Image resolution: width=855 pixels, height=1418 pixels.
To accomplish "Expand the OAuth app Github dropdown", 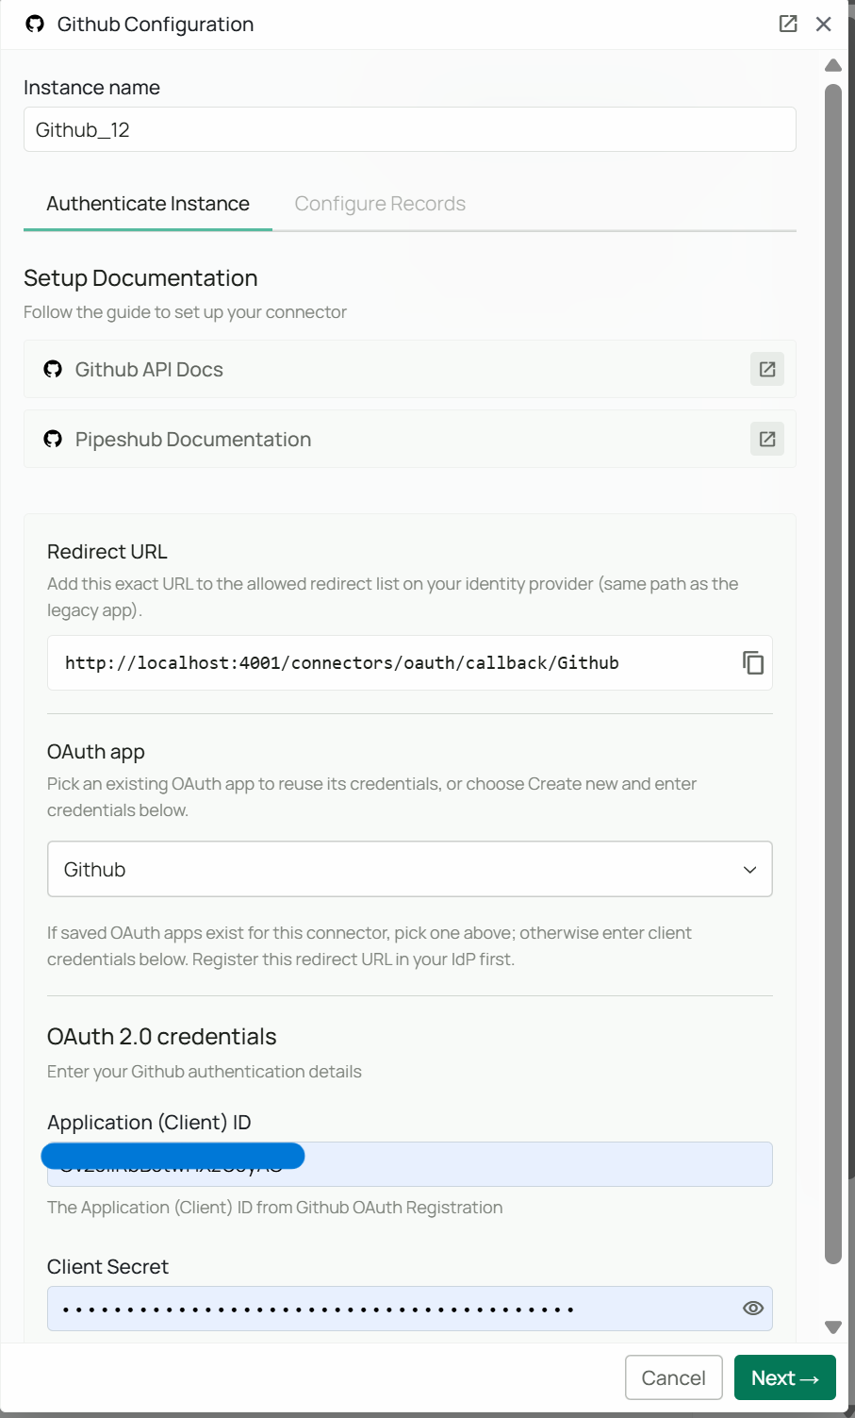I will (x=410, y=869).
